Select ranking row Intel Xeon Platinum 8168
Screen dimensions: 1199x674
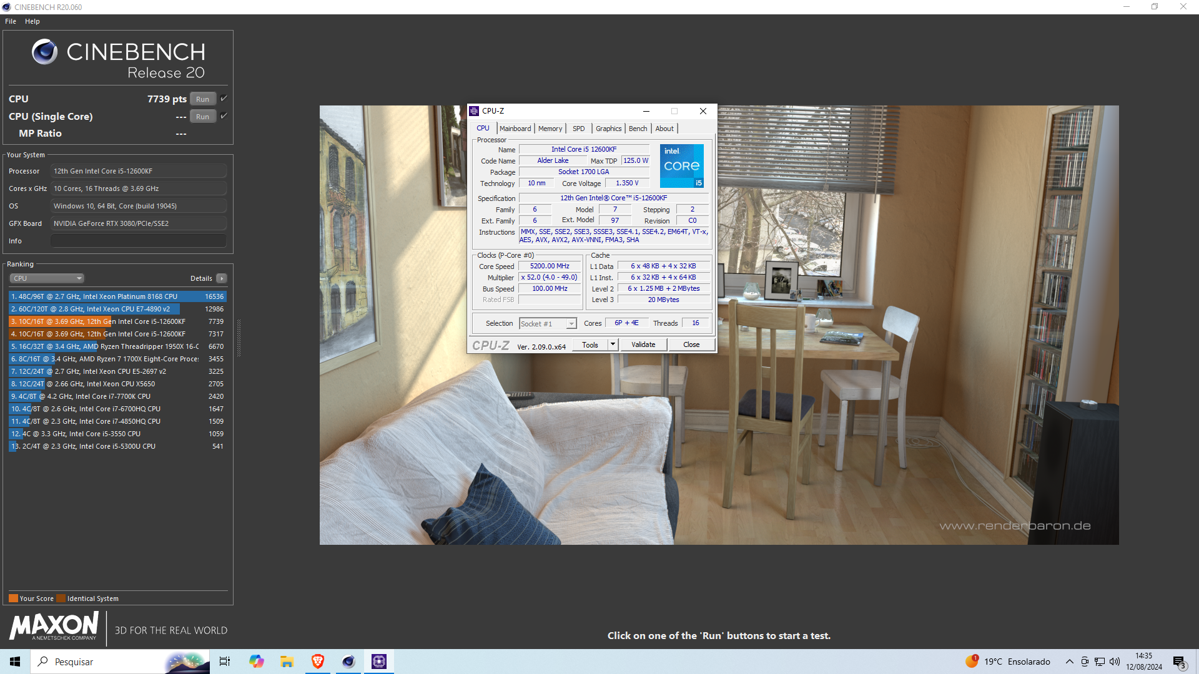[117, 296]
